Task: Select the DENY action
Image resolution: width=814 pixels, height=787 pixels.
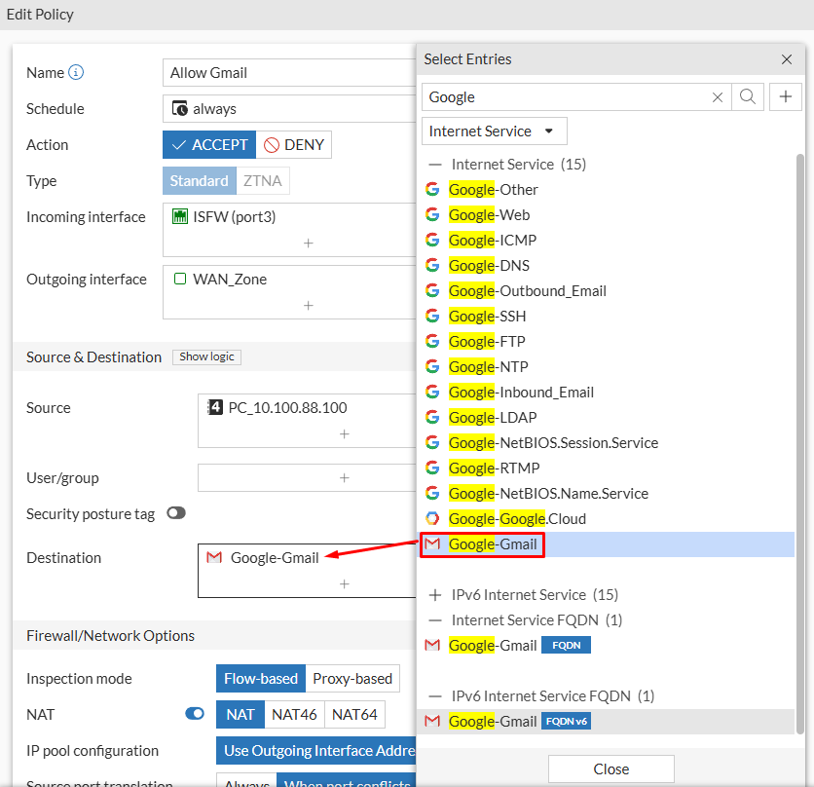Action: click(x=293, y=144)
